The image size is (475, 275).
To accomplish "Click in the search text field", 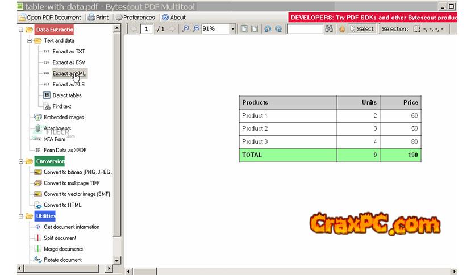I will point(305,29).
